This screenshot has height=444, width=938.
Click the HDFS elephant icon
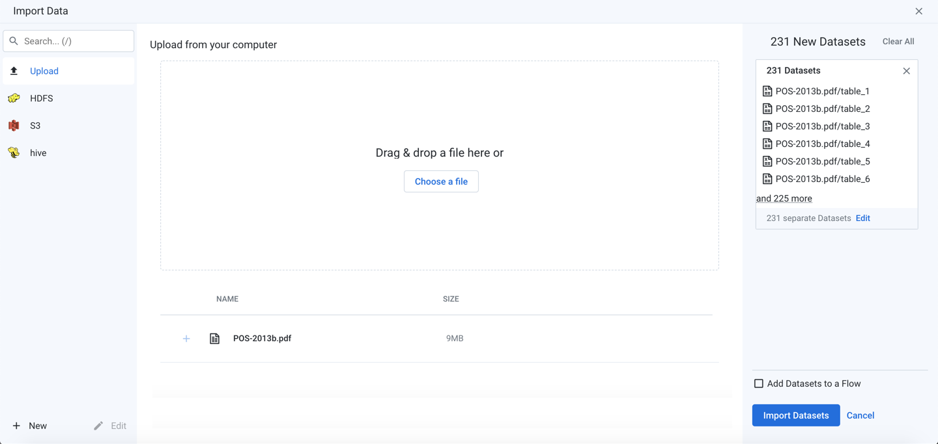pyautogui.click(x=14, y=98)
